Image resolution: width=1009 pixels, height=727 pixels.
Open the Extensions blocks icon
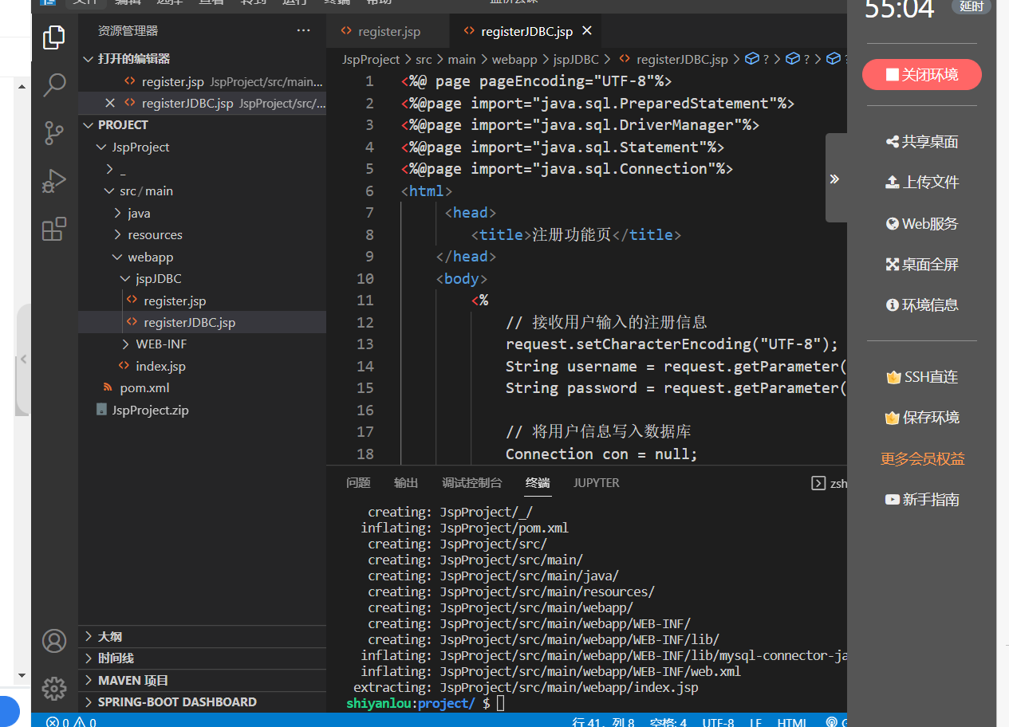pyautogui.click(x=54, y=230)
